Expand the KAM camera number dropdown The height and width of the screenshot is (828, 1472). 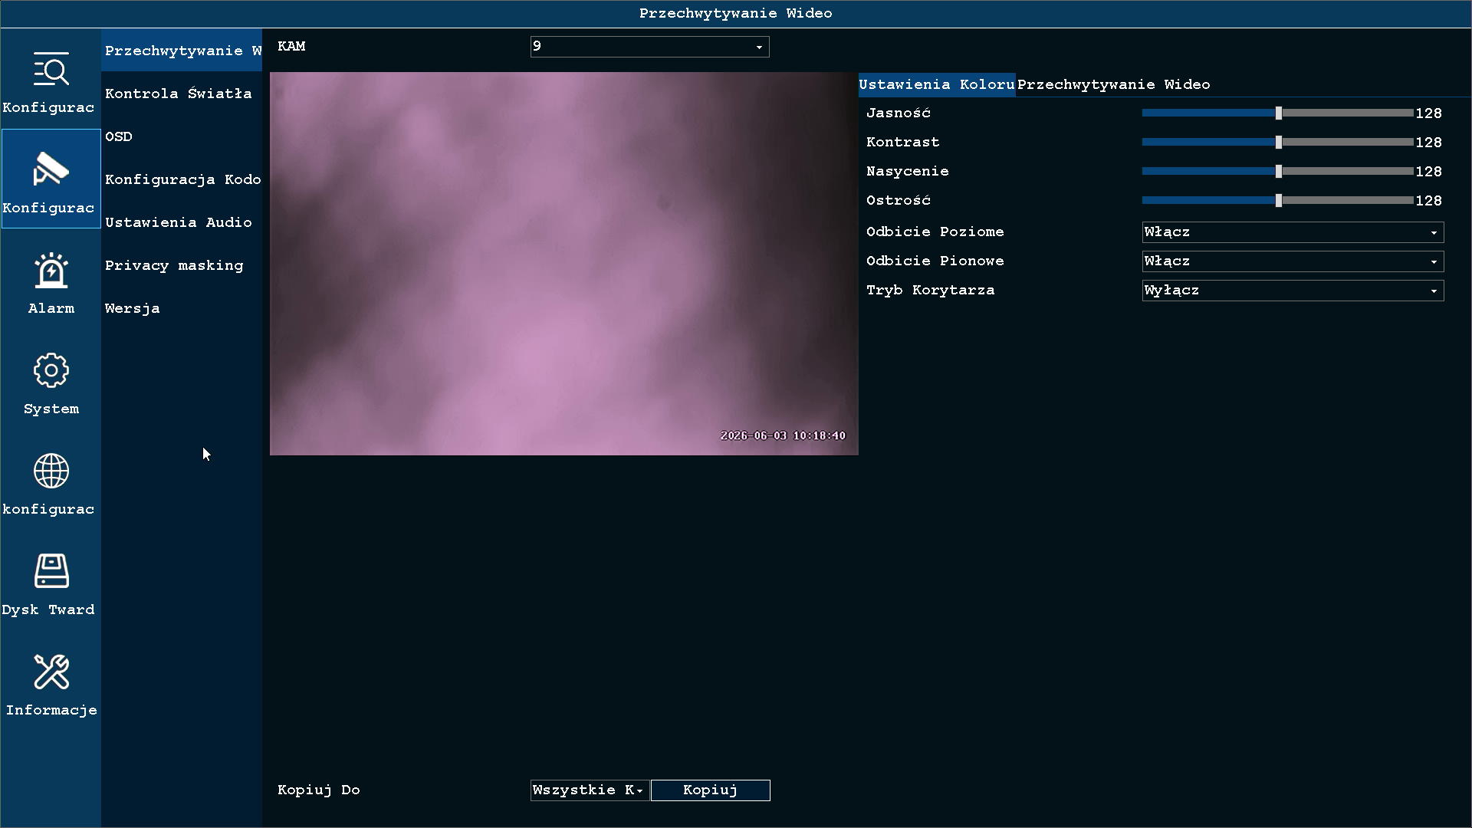tap(649, 47)
